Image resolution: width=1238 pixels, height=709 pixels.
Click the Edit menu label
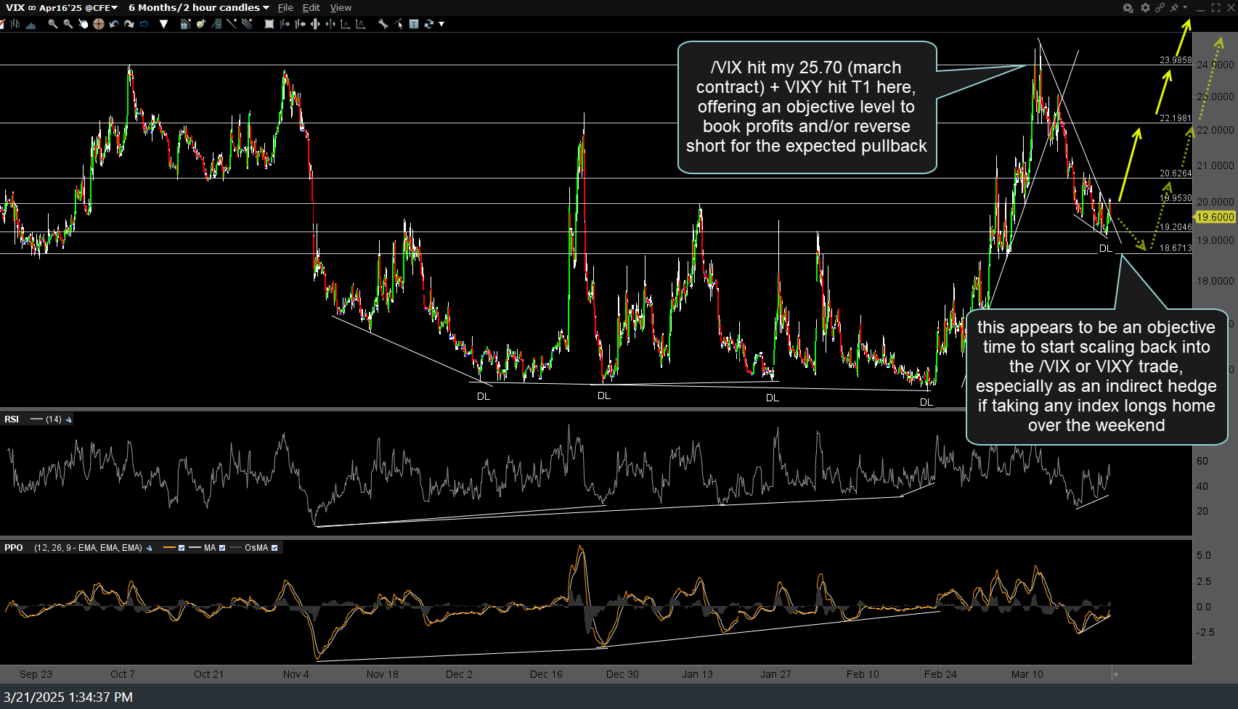tap(311, 7)
